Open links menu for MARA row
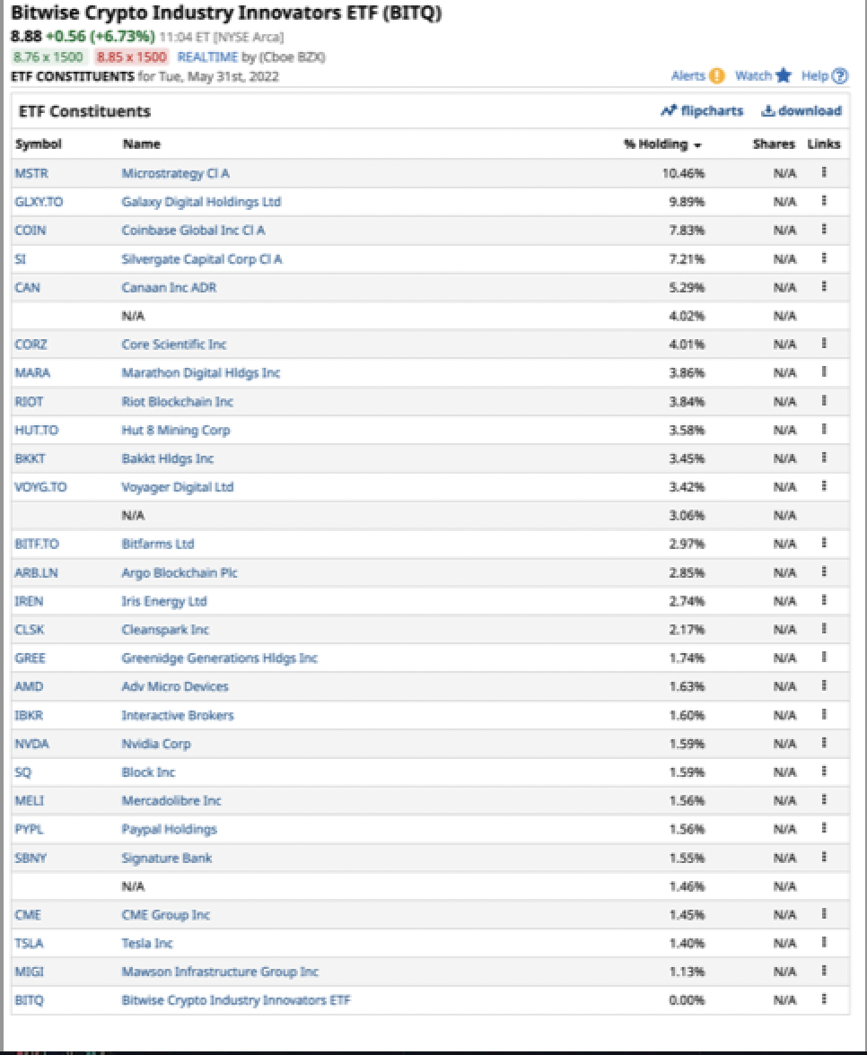The image size is (867, 1055). coord(824,371)
